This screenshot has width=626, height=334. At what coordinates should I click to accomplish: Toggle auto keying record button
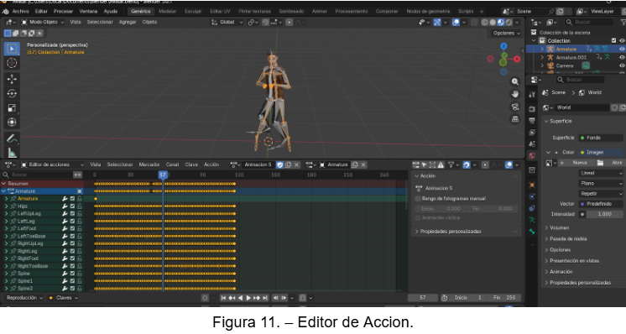(206, 298)
